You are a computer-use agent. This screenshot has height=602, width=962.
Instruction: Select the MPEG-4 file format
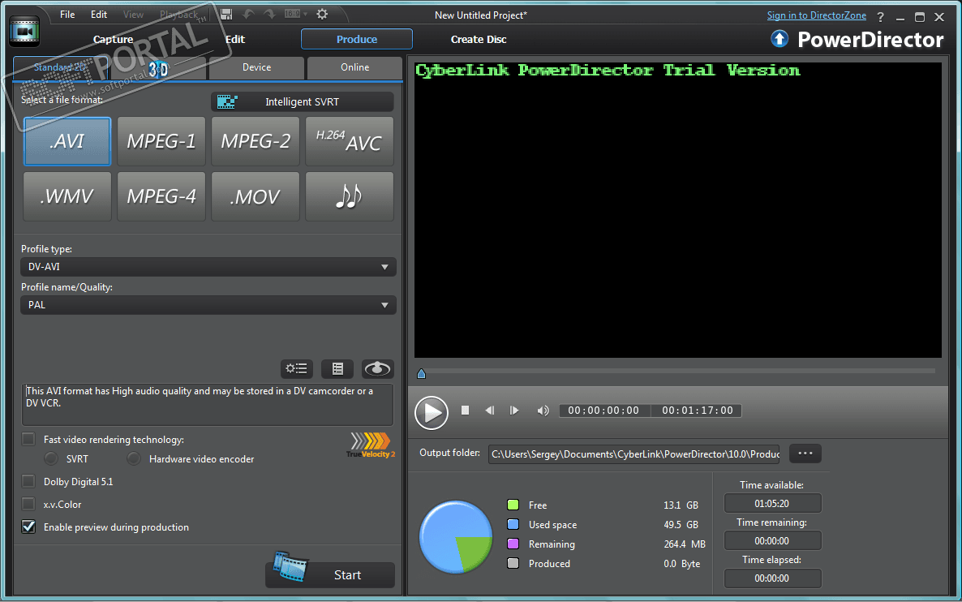tap(161, 196)
